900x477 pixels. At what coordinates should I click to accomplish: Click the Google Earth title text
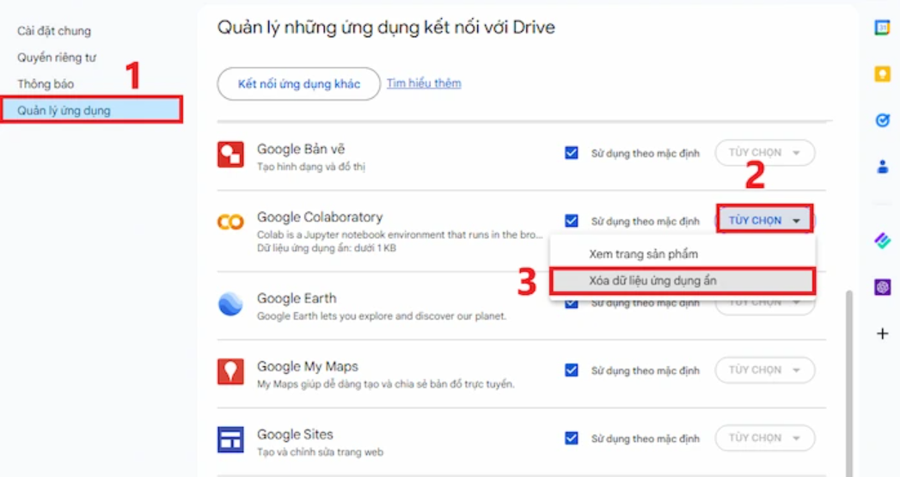coord(297,298)
